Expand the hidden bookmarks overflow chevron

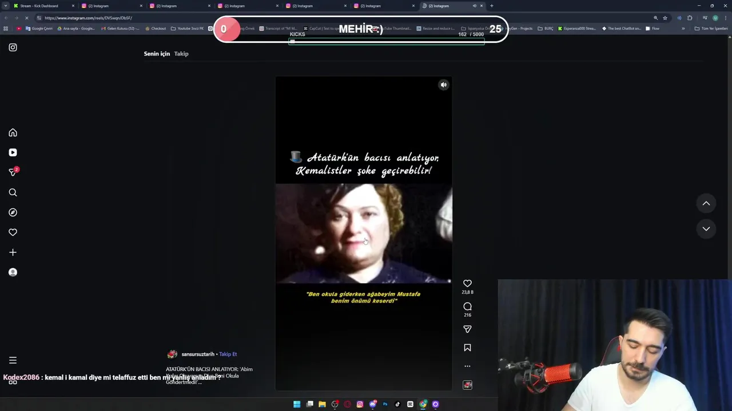pos(683,29)
